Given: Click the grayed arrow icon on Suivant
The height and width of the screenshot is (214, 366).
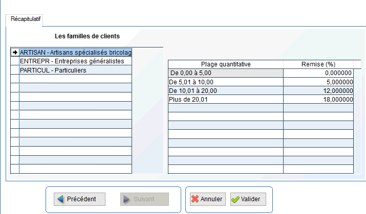Looking at the screenshot, I should 125,199.
